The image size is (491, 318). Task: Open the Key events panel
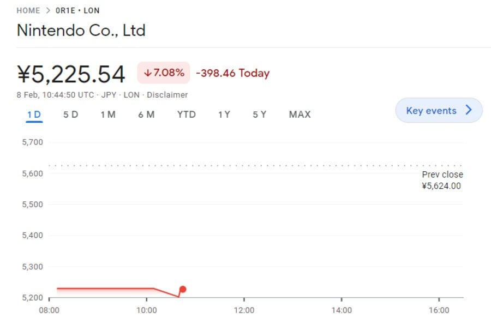pos(439,110)
